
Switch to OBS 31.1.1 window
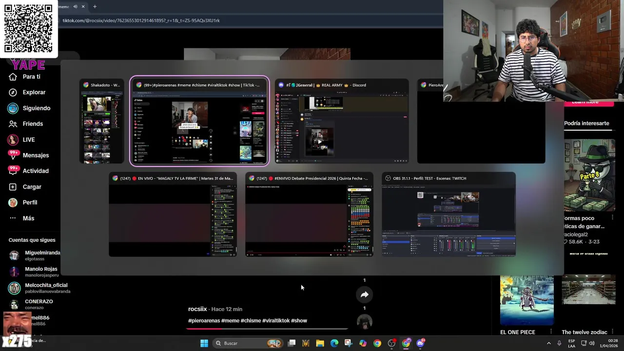tap(448, 214)
